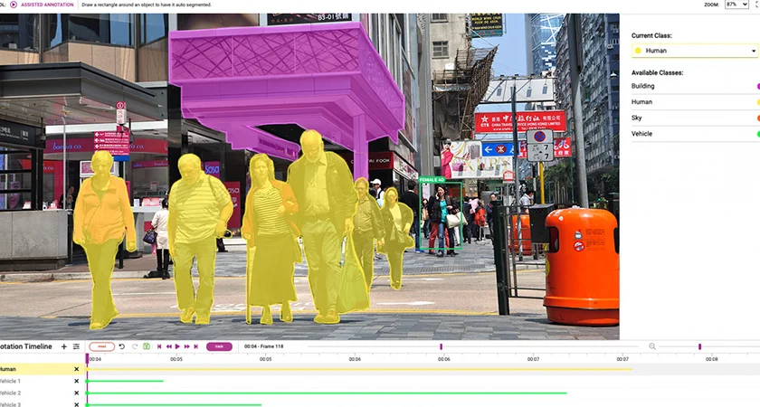Screen dimensions: 760x407
Task: Click the video scrub position marker
Action: click(x=442, y=346)
